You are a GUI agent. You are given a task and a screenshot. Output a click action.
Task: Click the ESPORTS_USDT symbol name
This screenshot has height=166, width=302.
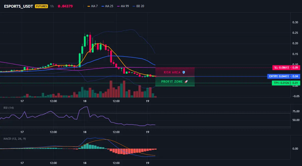pos(18,6)
